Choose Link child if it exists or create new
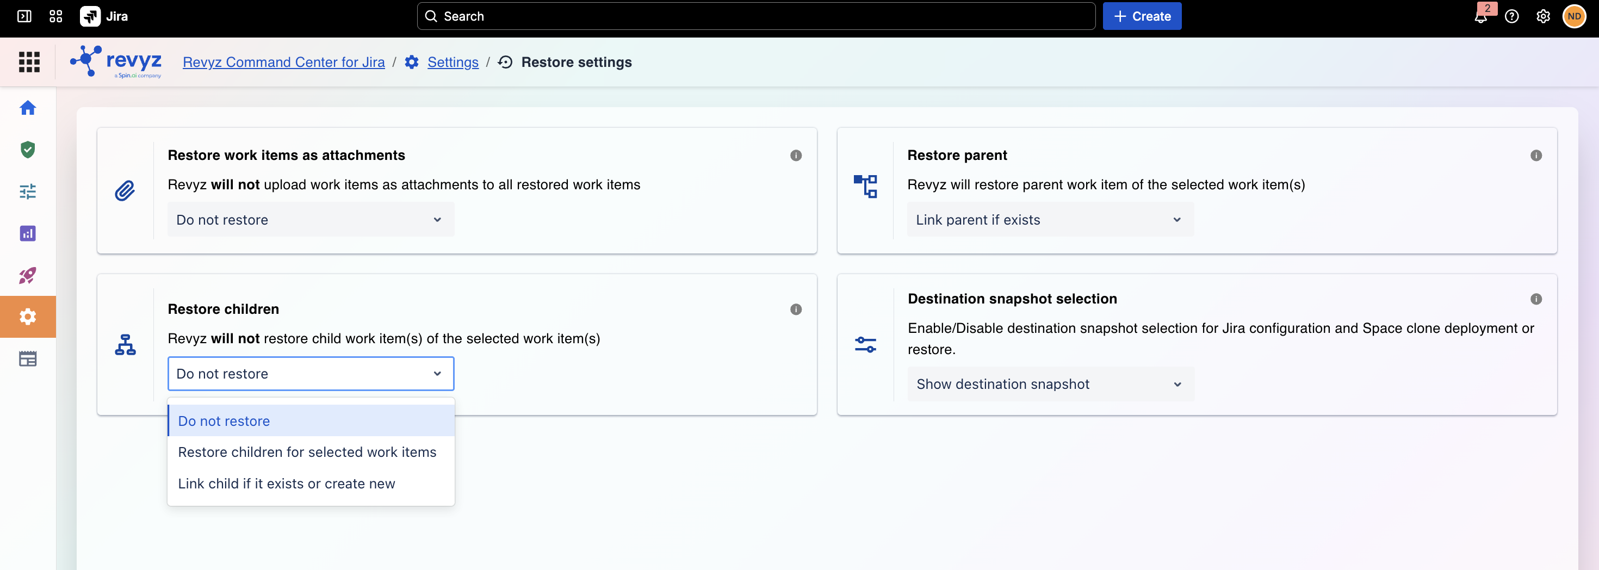The width and height of the screenshot is (1599, 570). click(x=311, y=484)
